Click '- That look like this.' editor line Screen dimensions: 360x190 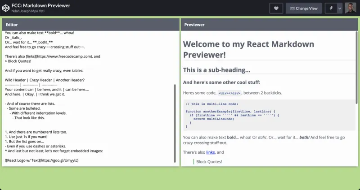(x=28, y=118)
